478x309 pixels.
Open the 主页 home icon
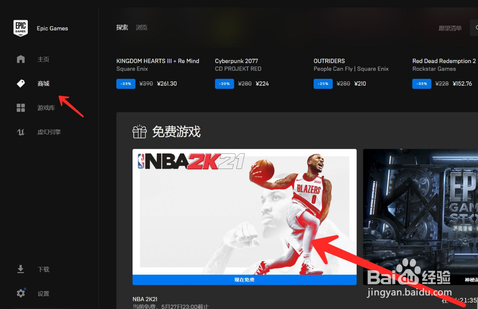coord(21,59)
